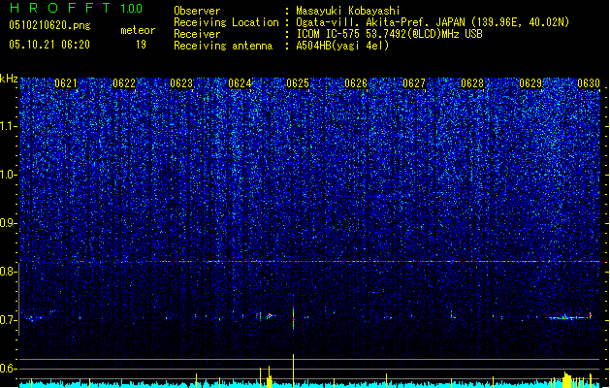
Task: Click the 1.0 kHz frequency axis label
Action: (8, 176)
